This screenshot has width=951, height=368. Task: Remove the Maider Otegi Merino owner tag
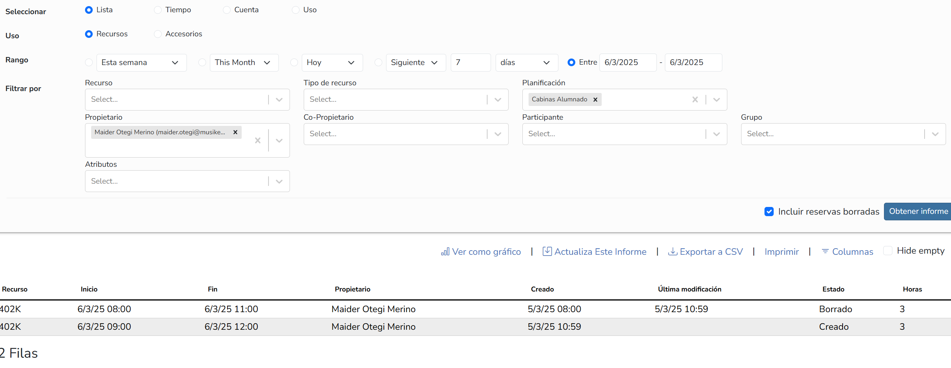(x=235, y=132)
